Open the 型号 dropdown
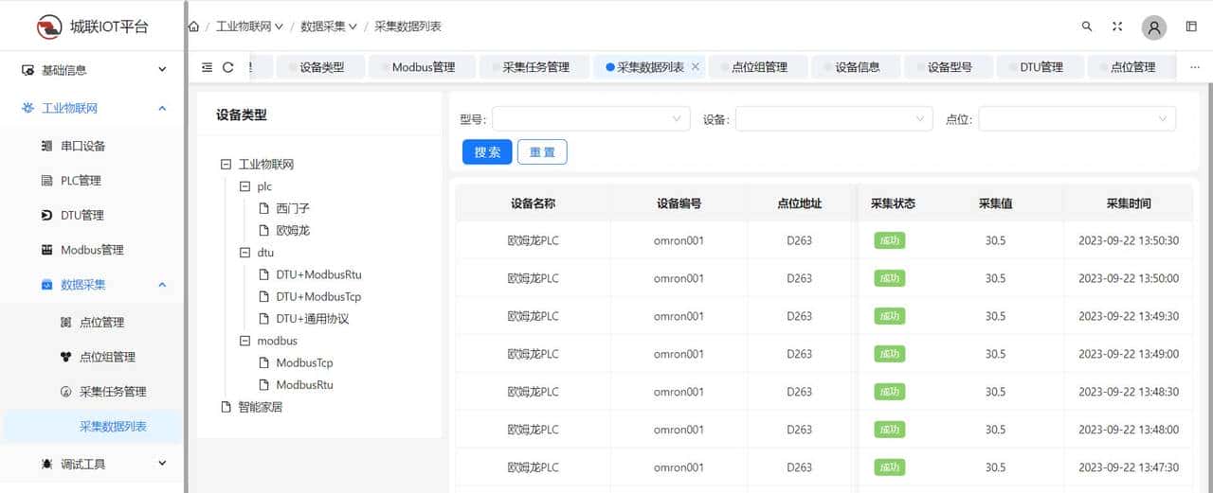This screenshot has width=1213, height=493. [591, 118]
